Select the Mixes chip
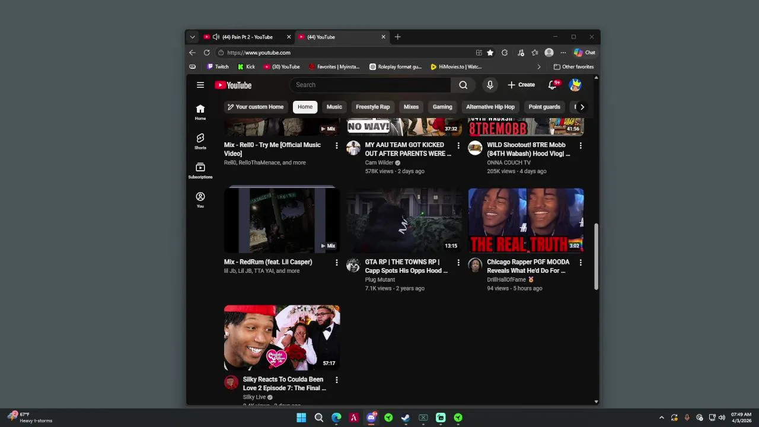 pyautogui.click(x=411, y=107)
